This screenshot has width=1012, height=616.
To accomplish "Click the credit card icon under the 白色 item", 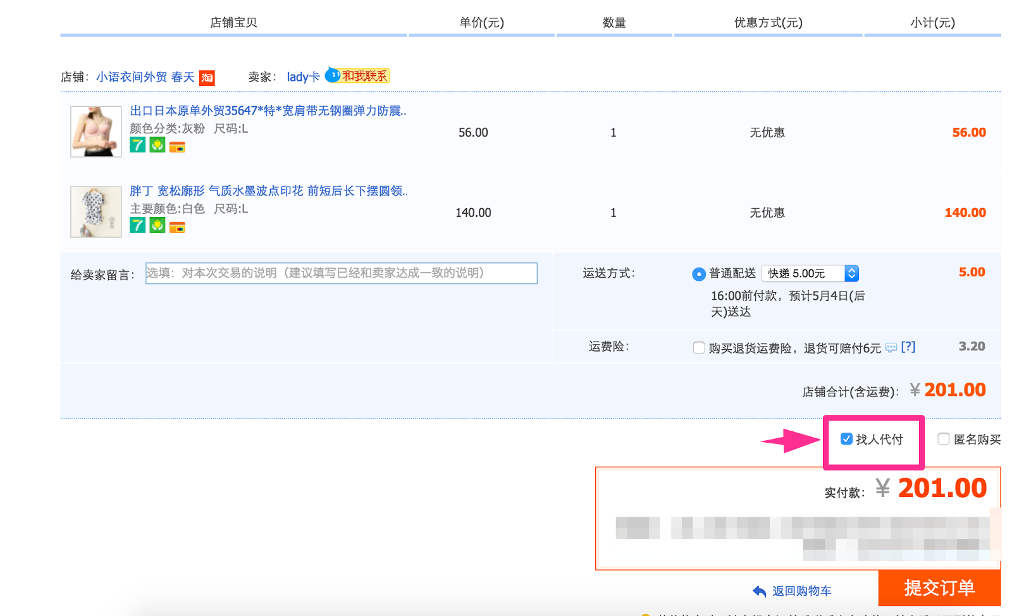I will click(x=177, y=227).
